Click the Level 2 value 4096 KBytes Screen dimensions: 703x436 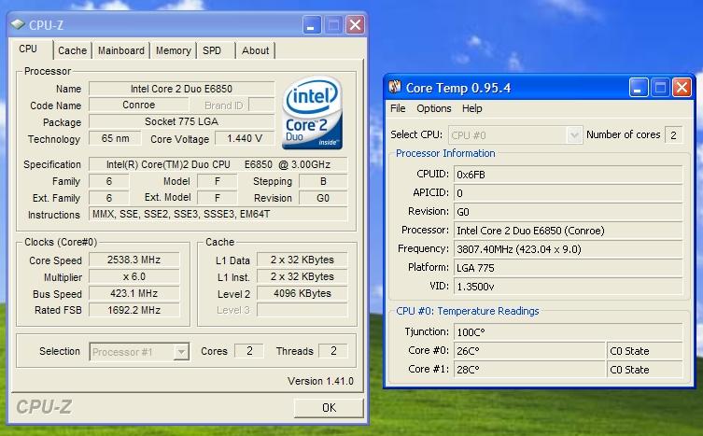302,293
